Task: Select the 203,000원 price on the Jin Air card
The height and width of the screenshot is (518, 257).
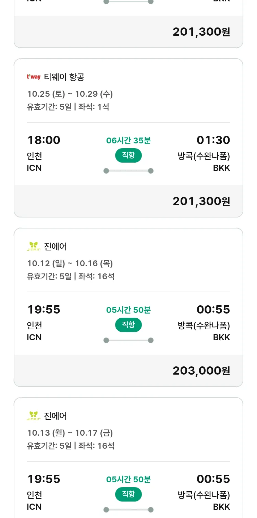Action: tap(201, 370)
